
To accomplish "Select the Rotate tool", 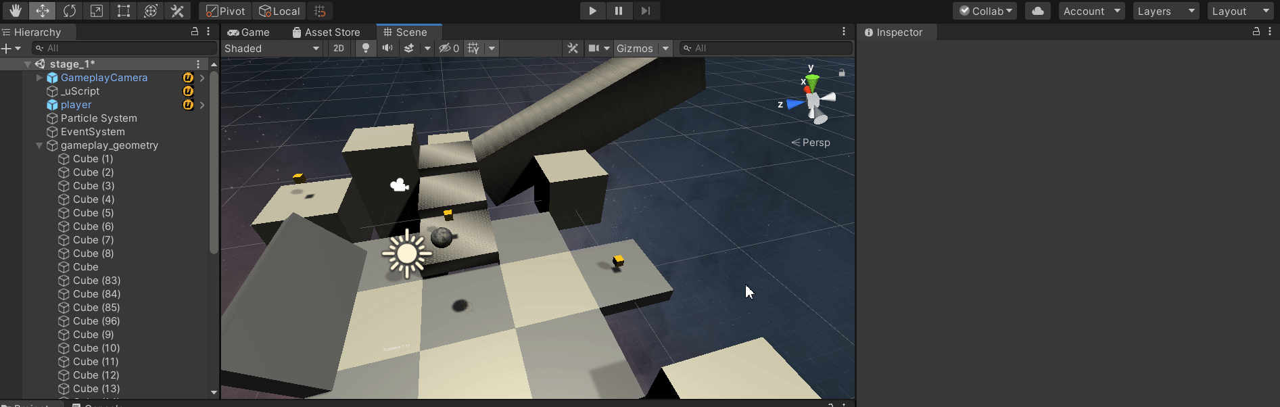I will (x=69, y=11).
